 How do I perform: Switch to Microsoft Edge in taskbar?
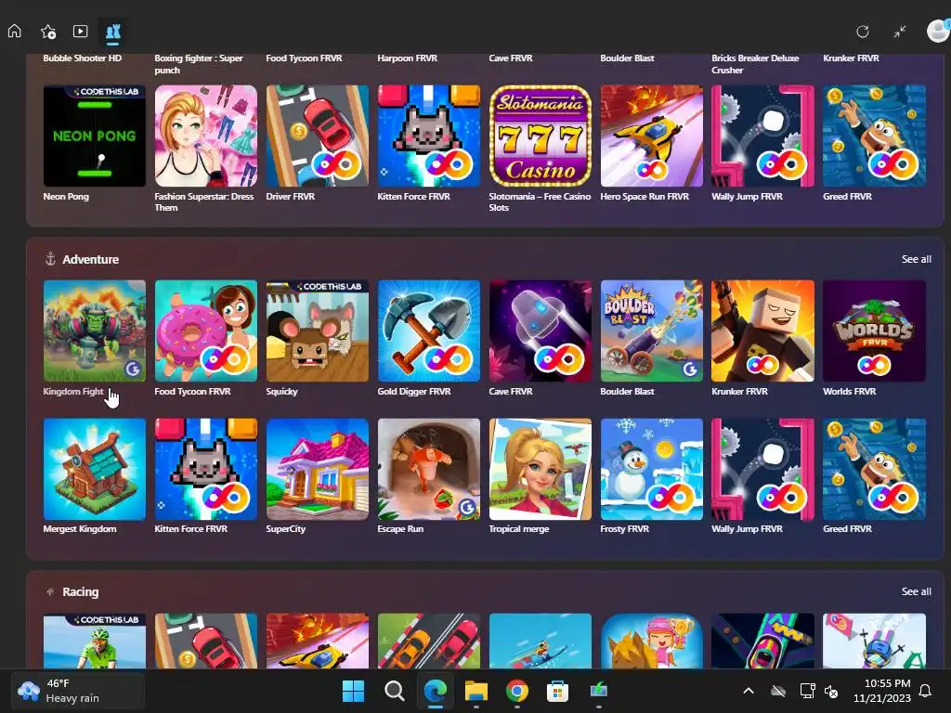coord(436,691)
